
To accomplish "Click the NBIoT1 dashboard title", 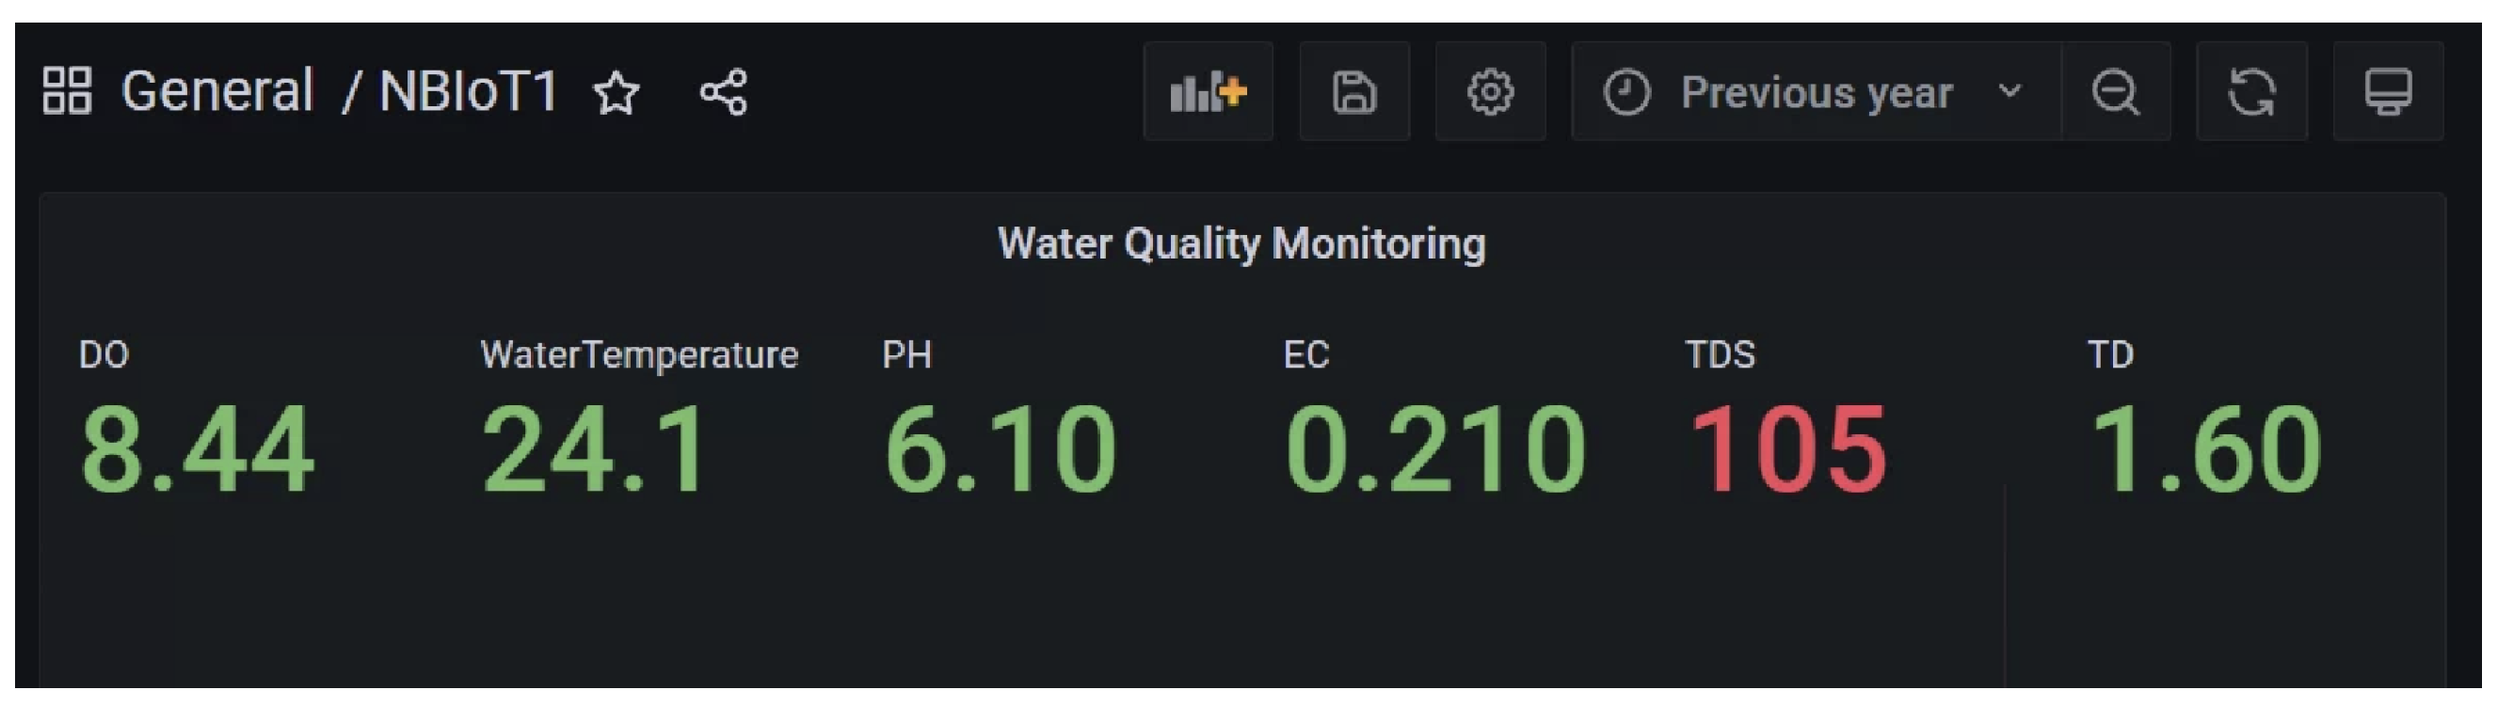I will coord(469,92).
